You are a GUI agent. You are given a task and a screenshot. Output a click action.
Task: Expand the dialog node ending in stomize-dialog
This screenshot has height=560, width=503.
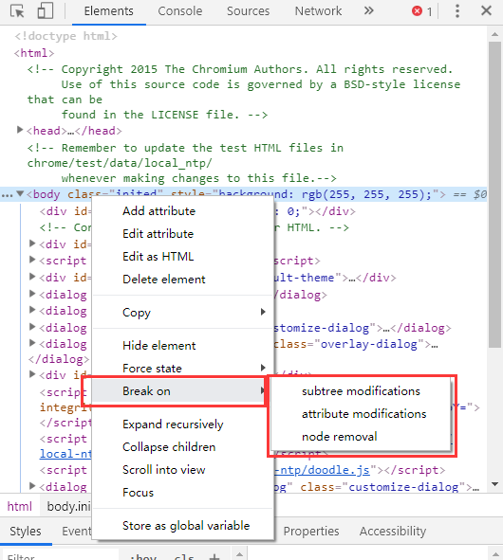tap(32, 326)
